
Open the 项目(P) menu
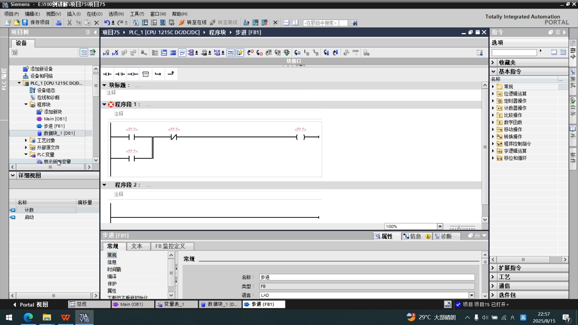coord(11,14)
